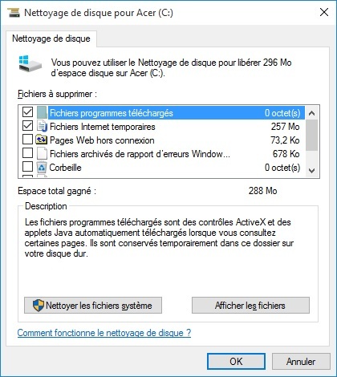This screenshot has width=337, height=377.
Task: Select the Nettoyage de disque tab
Action: 51,39
